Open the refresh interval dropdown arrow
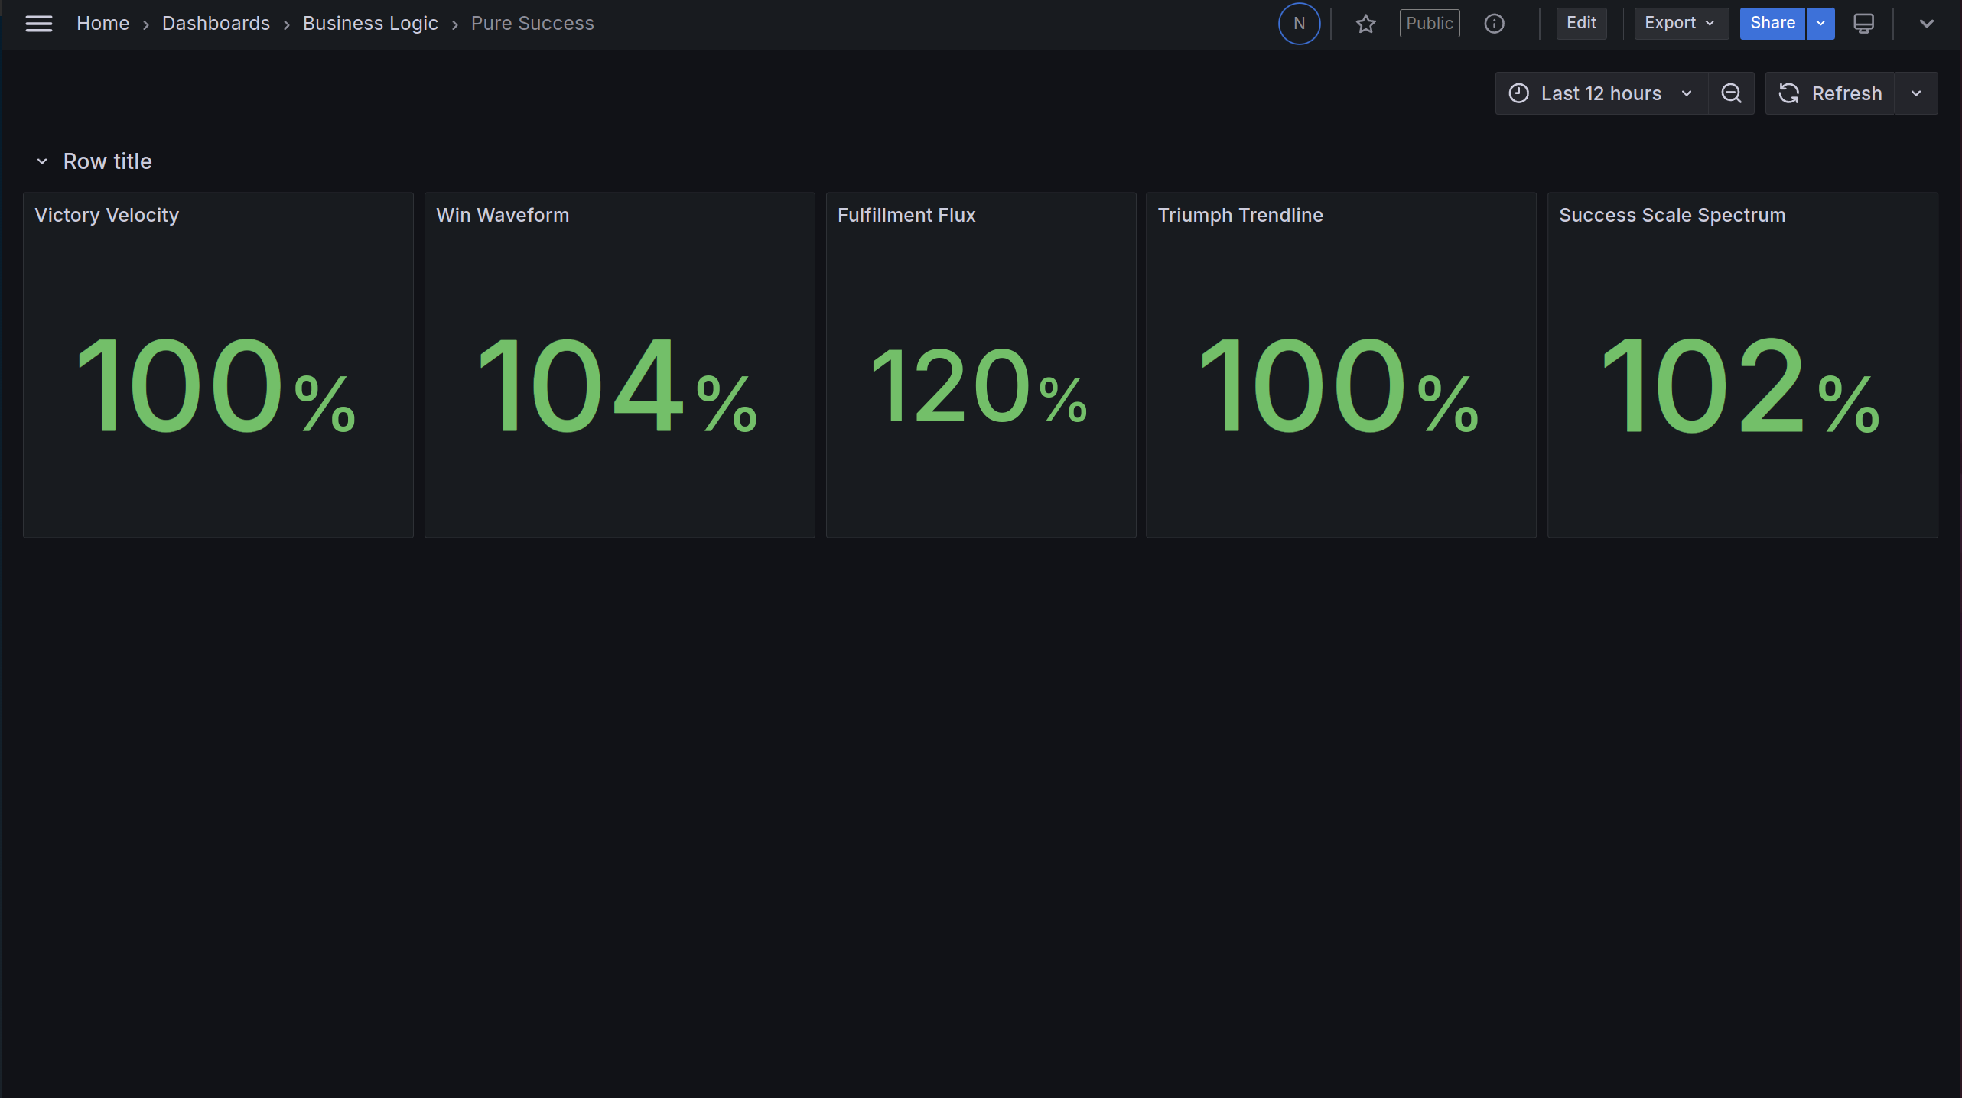Screen dimensions: 1962x1098 click(x=1916, y=93)
